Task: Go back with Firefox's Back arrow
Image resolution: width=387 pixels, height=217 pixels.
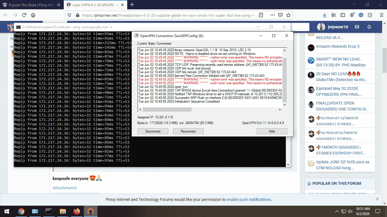Action: (6, 15)
